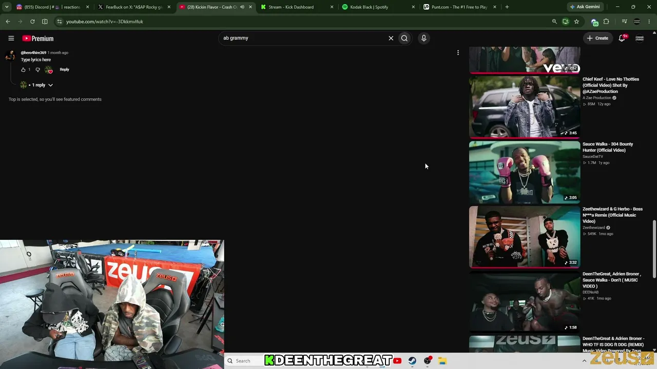Like the comment by @hero4hire369
The height and width of the screenshot is (369, 657).
(x=23, y=70)
